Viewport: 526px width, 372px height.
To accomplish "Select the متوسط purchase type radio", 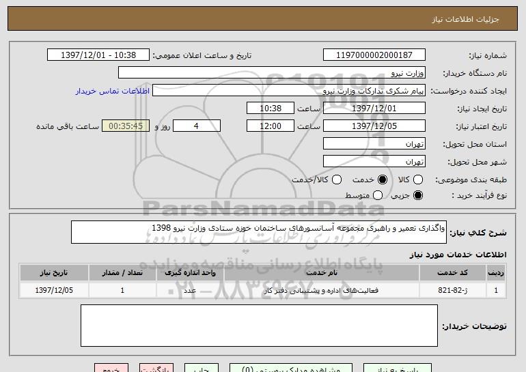I will [378, 195].
